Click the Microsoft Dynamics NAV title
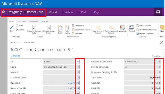 (x=22, y=4)
